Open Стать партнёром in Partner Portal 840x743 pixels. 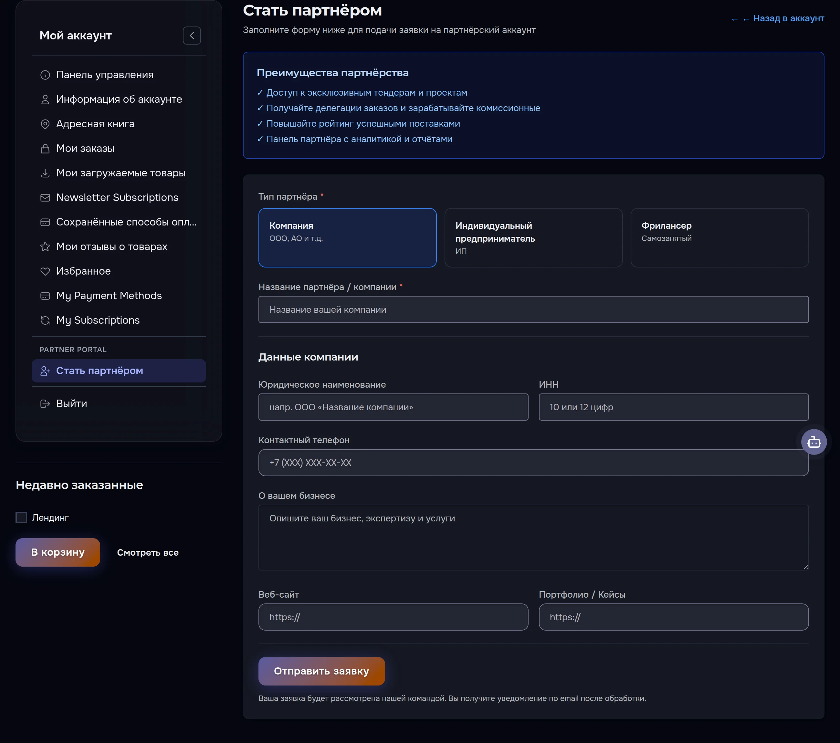click(119, 371)
